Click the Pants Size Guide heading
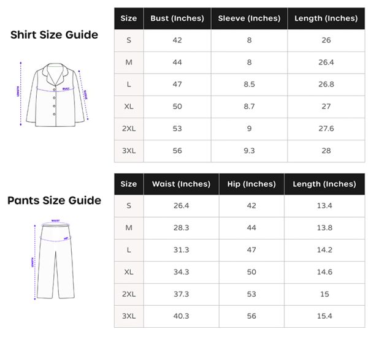Screen dimensions: 368x337 (x=54, y=200)
